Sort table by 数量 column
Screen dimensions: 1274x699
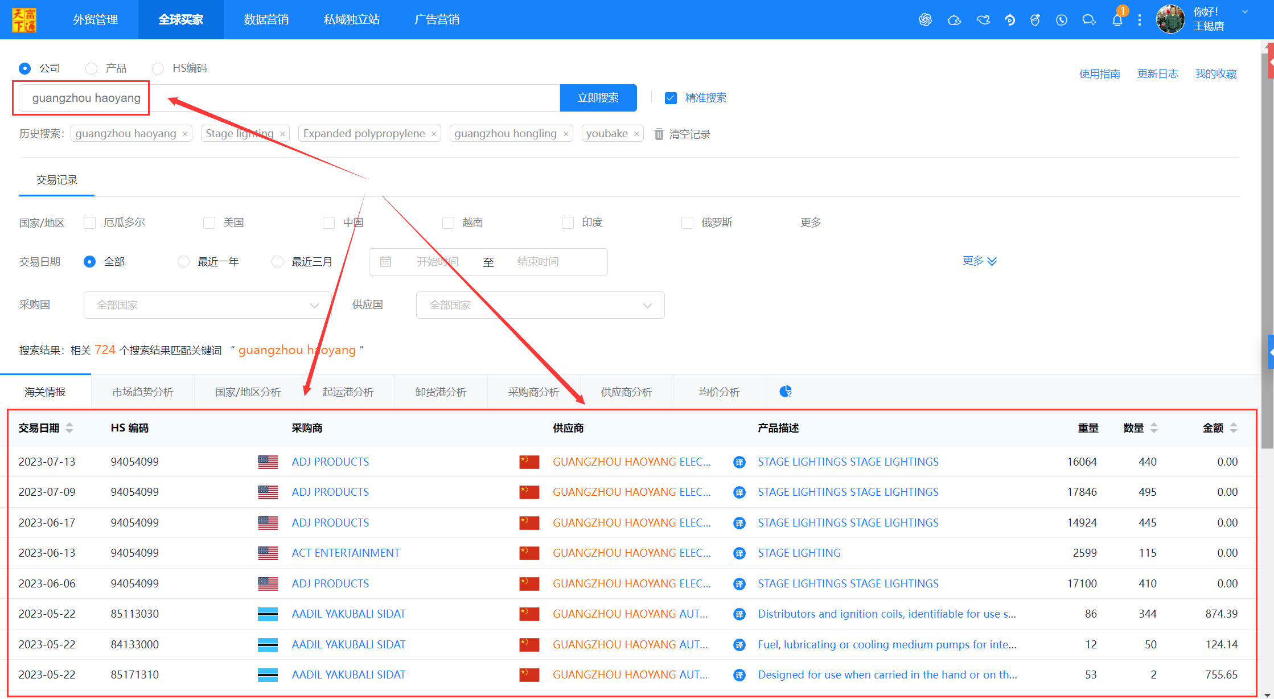click(x=1154, y=428)
